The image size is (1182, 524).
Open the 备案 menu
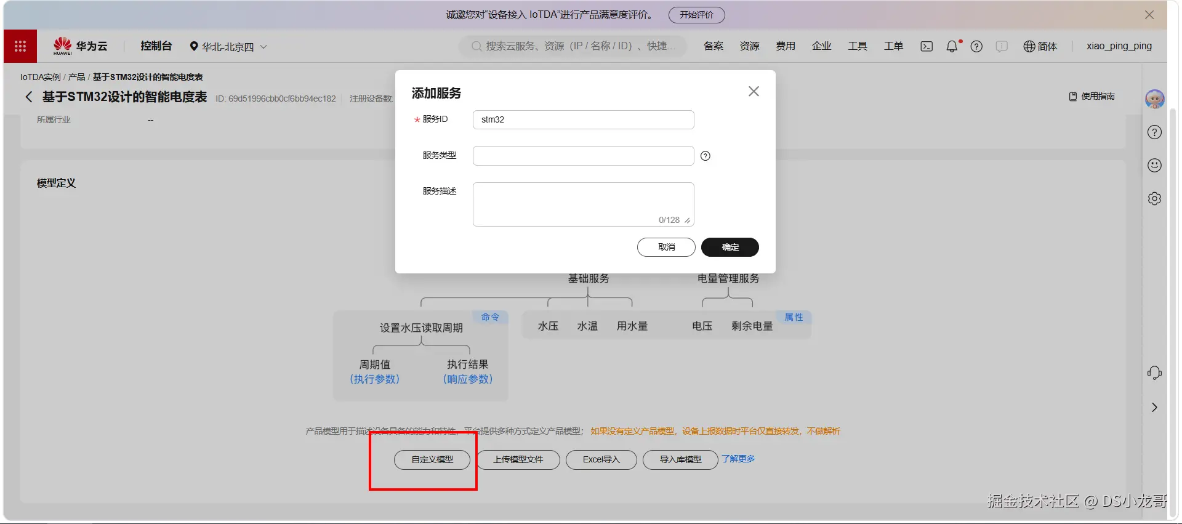pyautogui.click(x=714, y=46)
